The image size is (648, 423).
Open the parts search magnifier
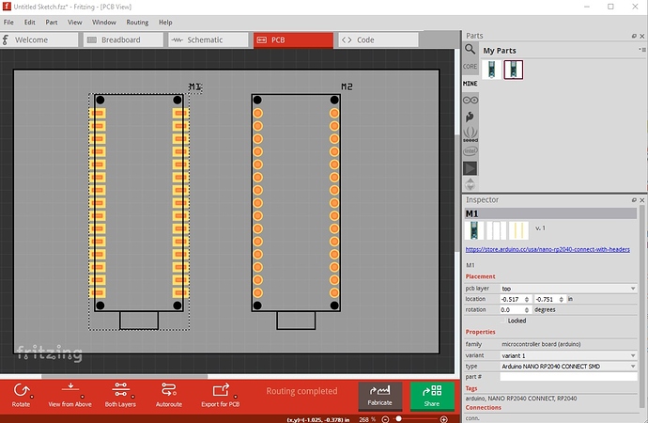tap(470, 50)
